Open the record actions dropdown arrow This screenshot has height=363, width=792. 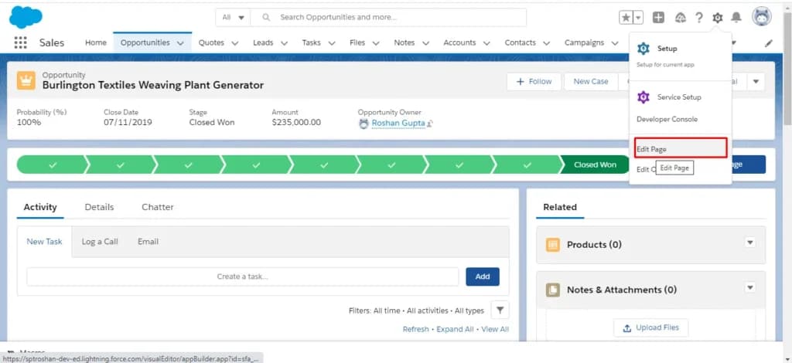pos(756,82)
